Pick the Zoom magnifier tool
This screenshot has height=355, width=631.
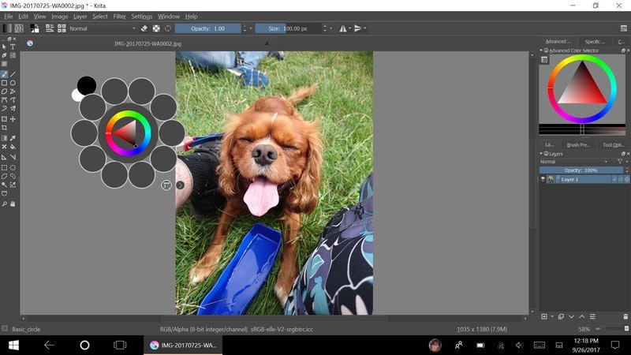(5, 204)
